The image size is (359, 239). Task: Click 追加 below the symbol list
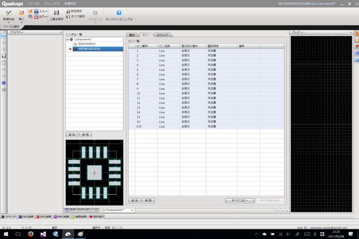coord(72,135)
